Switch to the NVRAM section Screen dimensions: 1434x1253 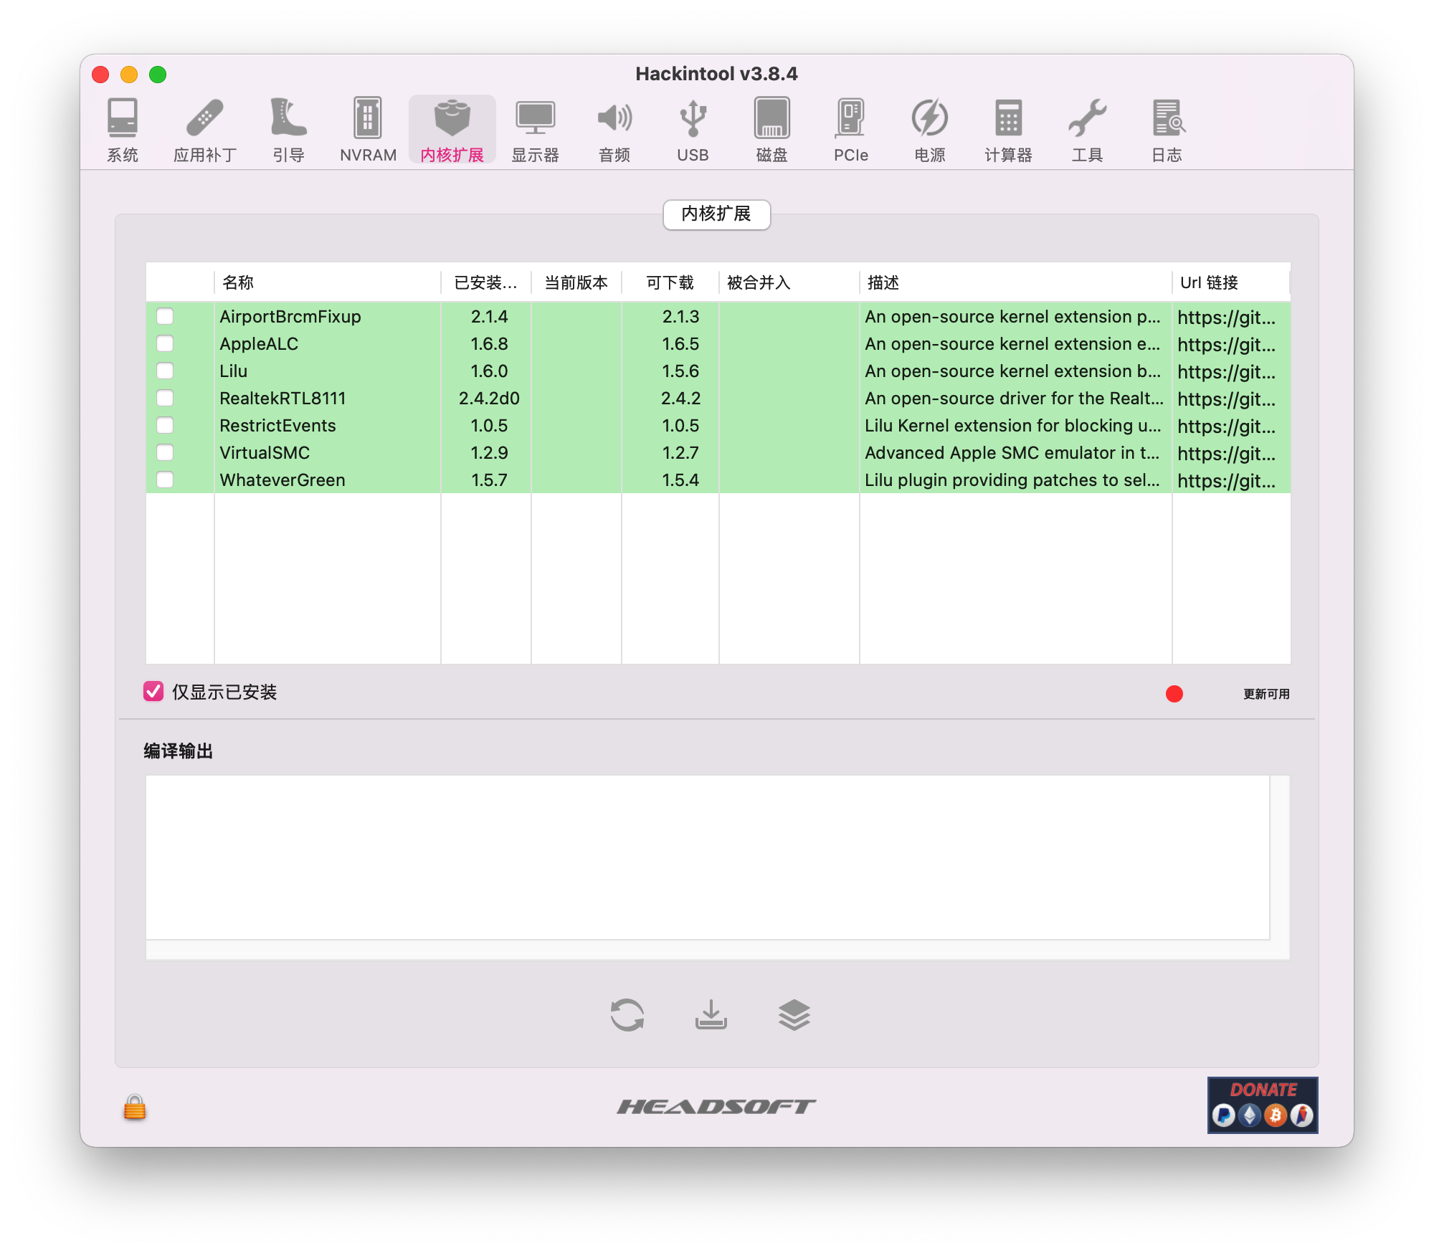(x=368, y=130)
